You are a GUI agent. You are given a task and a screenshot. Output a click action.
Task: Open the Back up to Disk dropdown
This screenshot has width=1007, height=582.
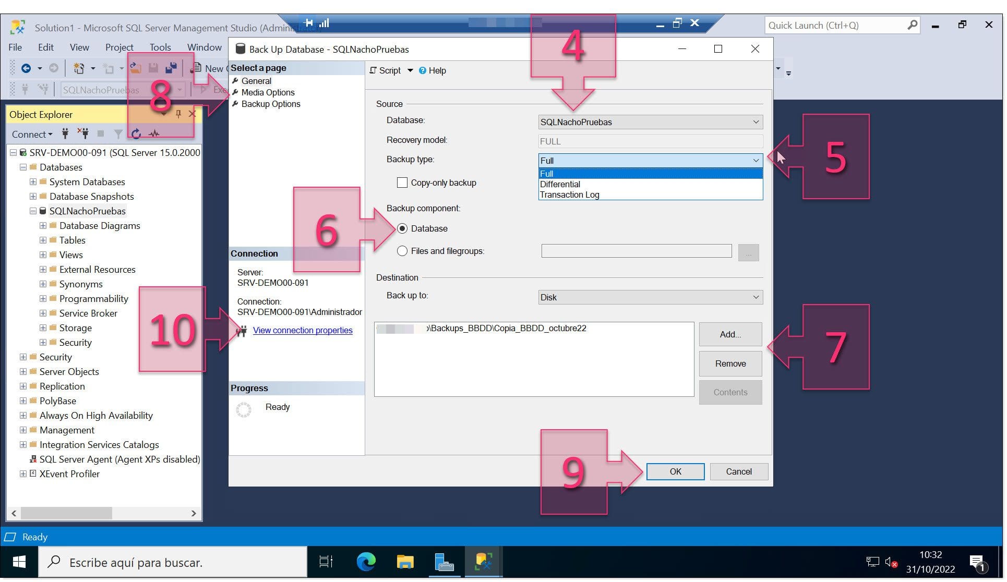pos(650,297)
